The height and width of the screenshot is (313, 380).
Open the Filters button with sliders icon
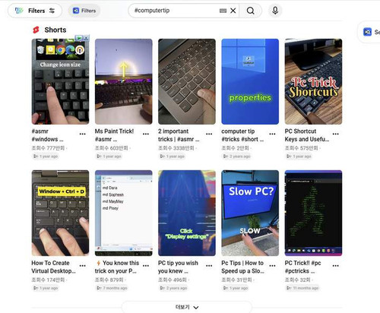click(x=35, y=11)
